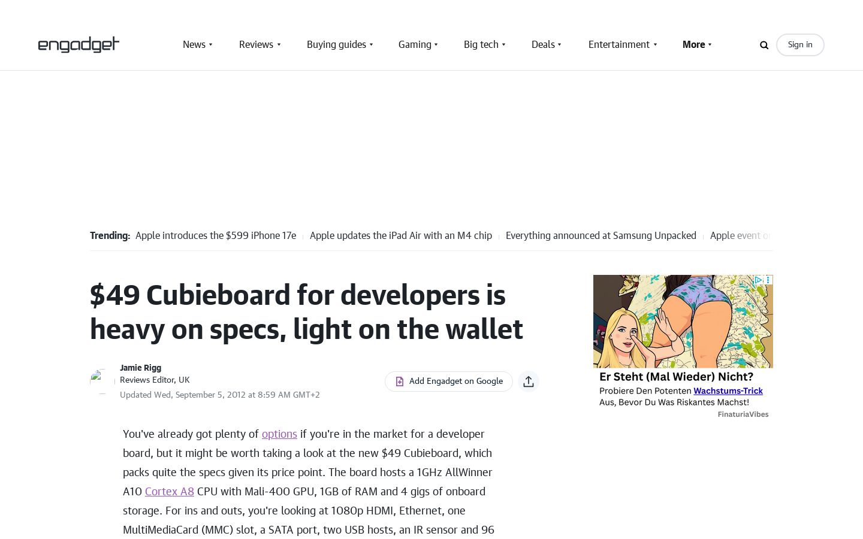Click the 'Updated Wed, September 5, 2012' timestamp
The height and width of the screenshot is (539, 863).
[220, 395]
